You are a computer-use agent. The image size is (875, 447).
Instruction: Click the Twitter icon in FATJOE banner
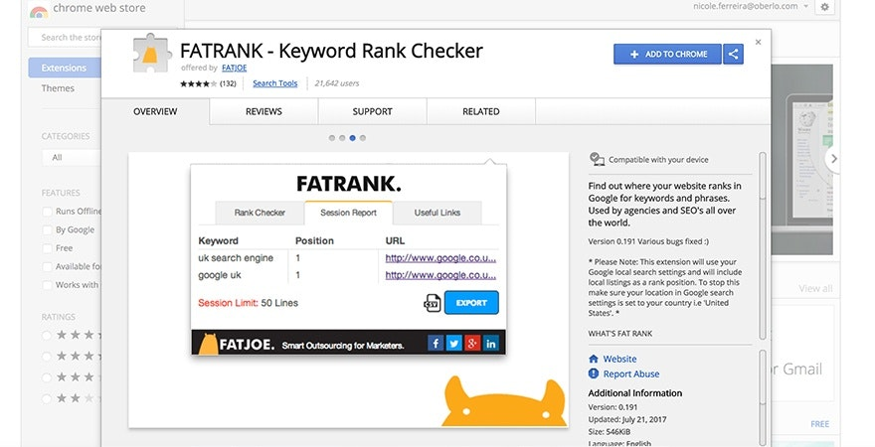click(453, 344)
